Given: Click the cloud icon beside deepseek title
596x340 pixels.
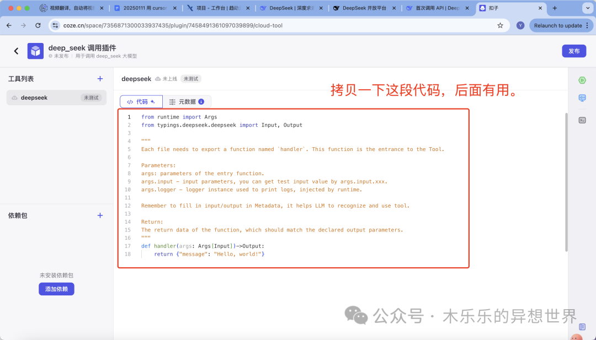Looking at the screenshot, I should coord(158,79).
